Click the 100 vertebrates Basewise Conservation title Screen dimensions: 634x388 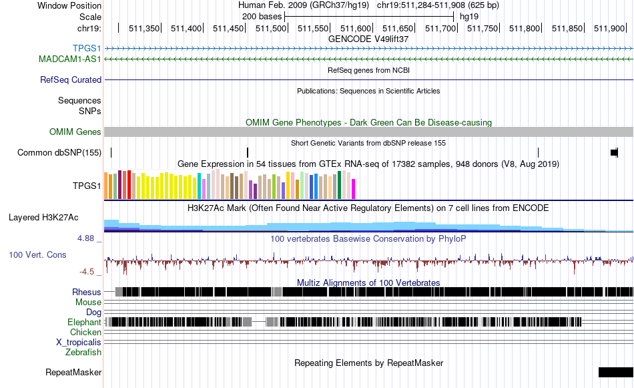tap(368, 239)
